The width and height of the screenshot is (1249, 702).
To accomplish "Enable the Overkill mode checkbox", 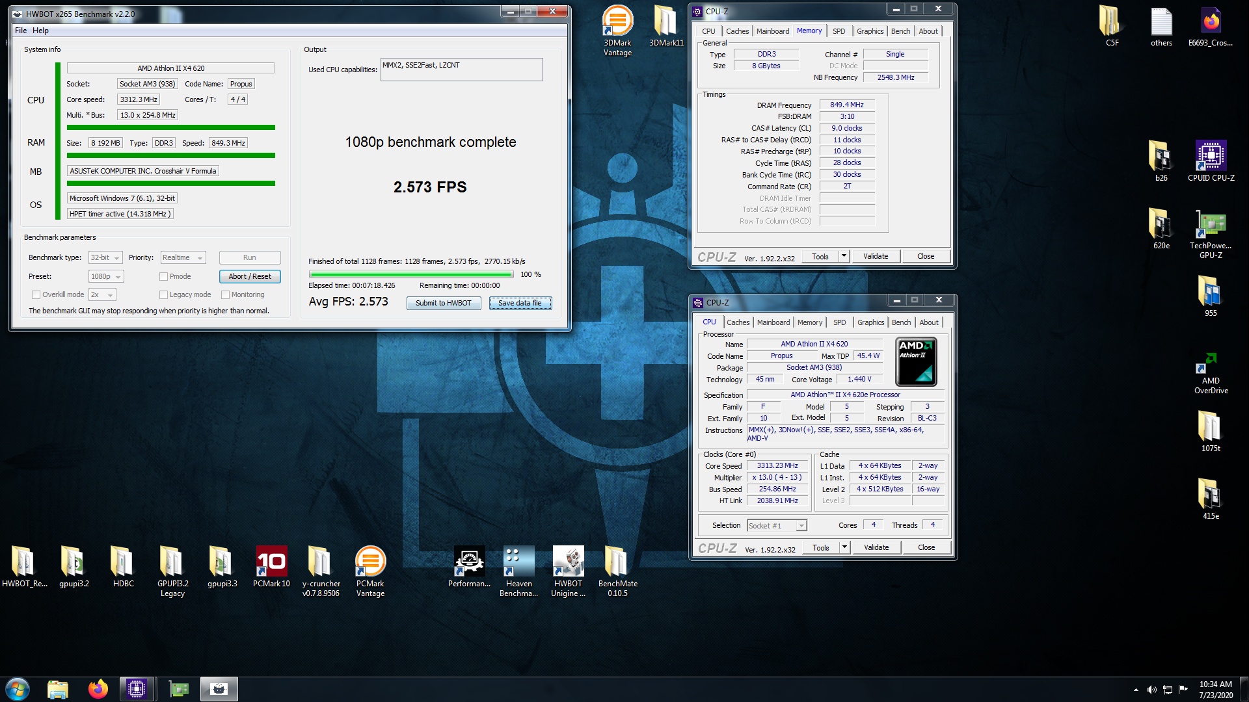I will click(x=36, y=295).
